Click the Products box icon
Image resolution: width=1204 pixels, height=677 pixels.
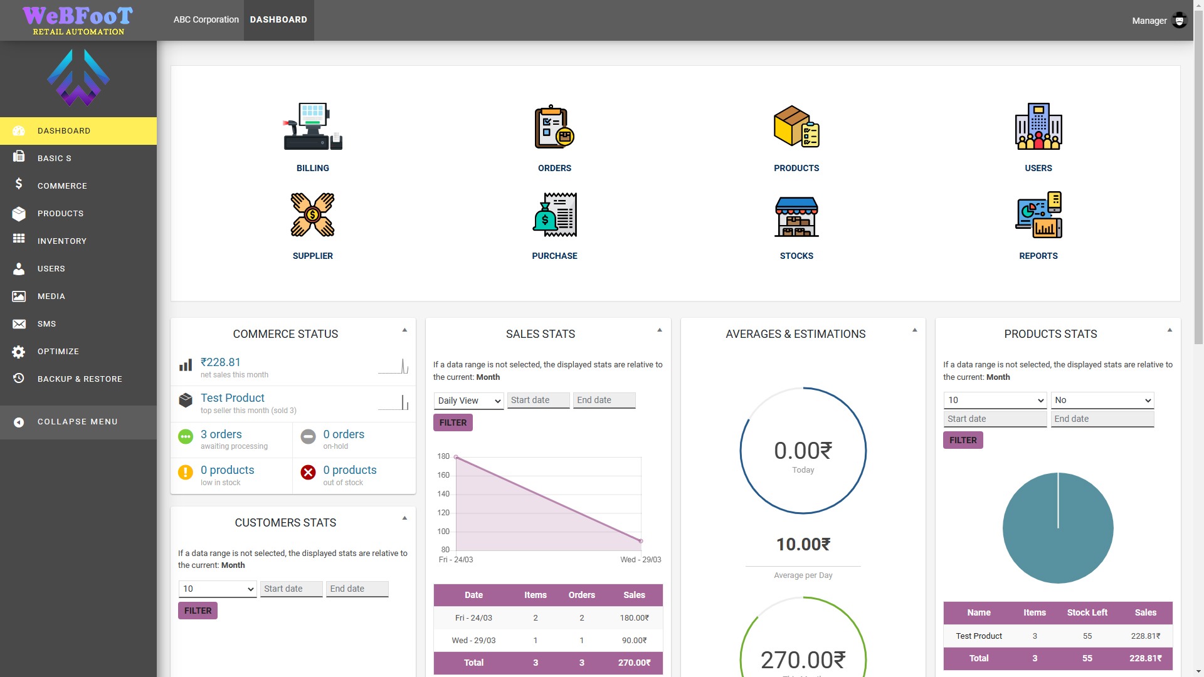pyautogui.click(x=796, y=127)
